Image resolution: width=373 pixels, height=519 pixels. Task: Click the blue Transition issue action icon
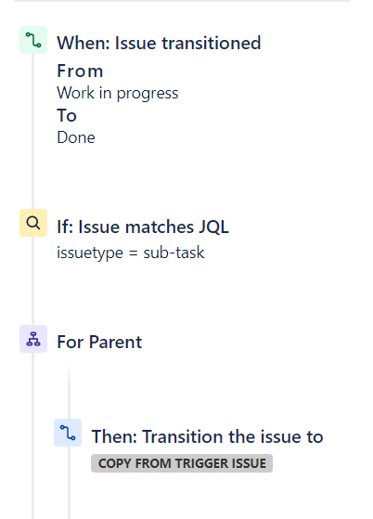68,433
